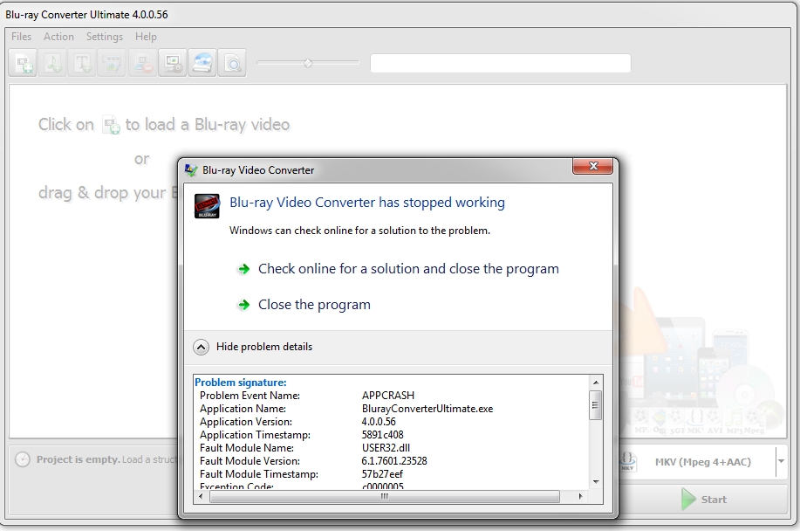
Task: Open the Action menu
Action: pyautogui.click(x=58, y=37)
